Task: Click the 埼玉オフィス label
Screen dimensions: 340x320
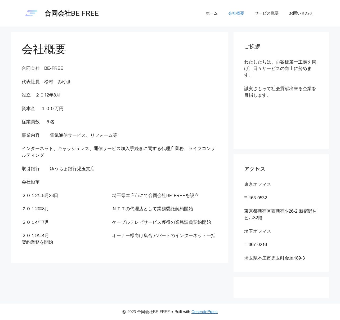Action: pyautogui.click(x=258, y=231)
